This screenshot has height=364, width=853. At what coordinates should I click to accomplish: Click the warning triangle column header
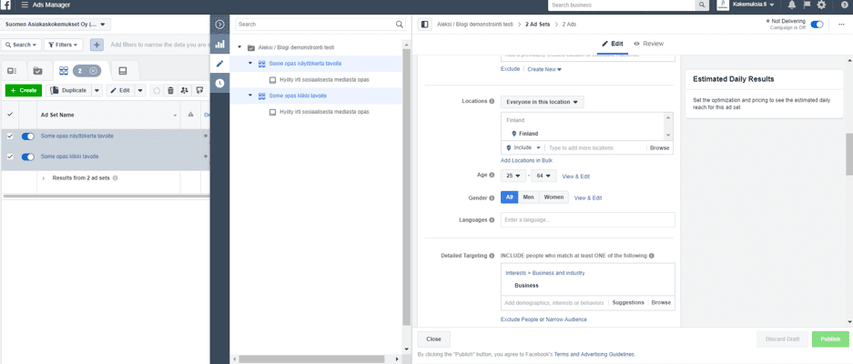[190, 115]
